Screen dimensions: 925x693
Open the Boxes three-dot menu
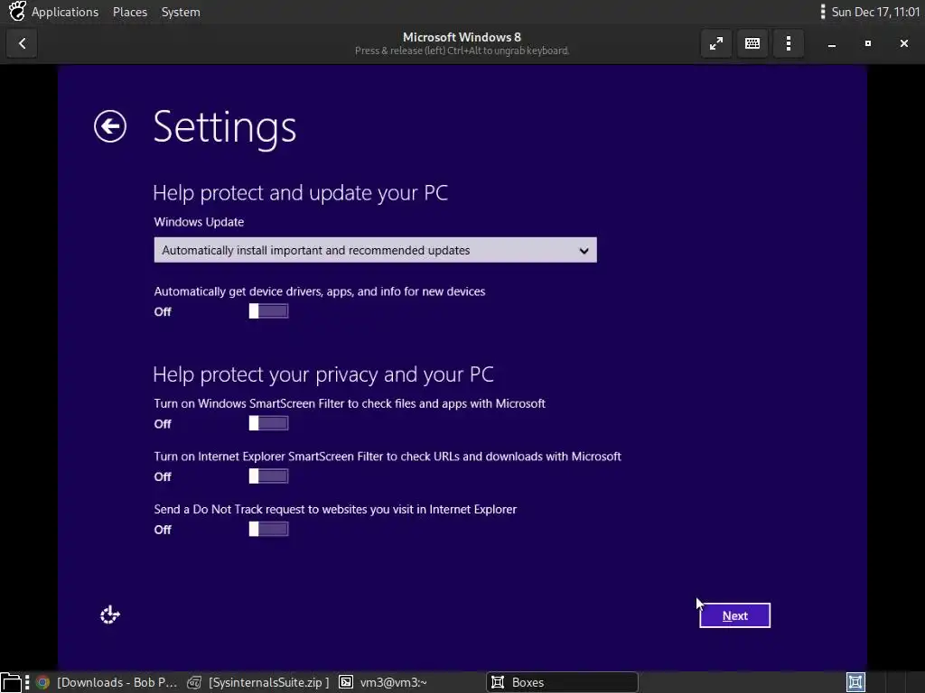(x=788, y=43)
